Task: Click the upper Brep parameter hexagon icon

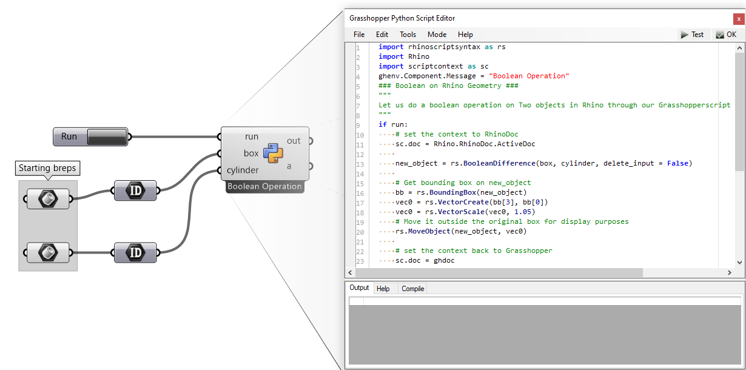Action: tap(47, 198)
